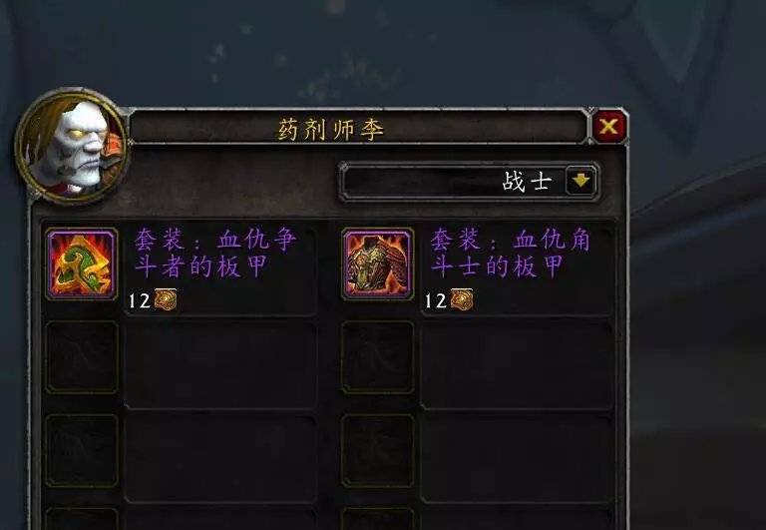766x530 pixels.
Task: Click price 12 of 血仇争斗者的板甲
Action: (x=140, y=300)
